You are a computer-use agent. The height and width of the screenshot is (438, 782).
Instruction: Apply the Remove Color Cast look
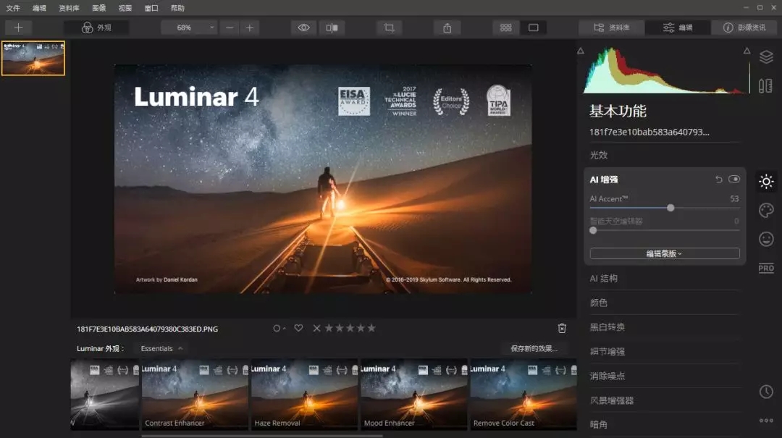click(x=524, y=394)
